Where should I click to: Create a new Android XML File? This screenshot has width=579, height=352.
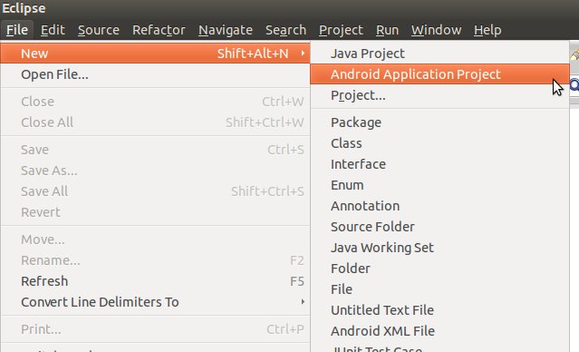point(439,331)
